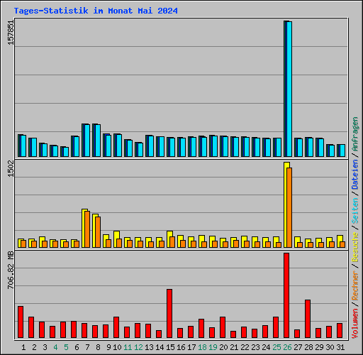This screenshot has width=363, height=355.
Task: Select the cyan requests bar for day 8
Action: tap(98, 141)
